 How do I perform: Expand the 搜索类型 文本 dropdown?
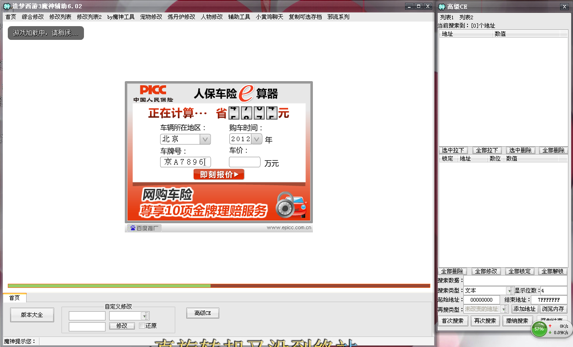[510, 291]
